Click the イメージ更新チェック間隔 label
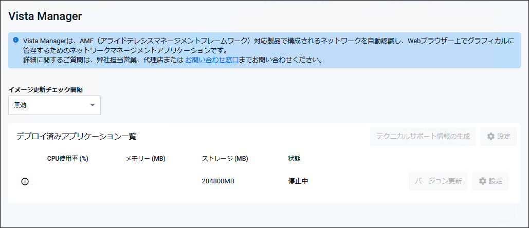The height and width of the screenshot is (228, 529). [x=46, y=89]
